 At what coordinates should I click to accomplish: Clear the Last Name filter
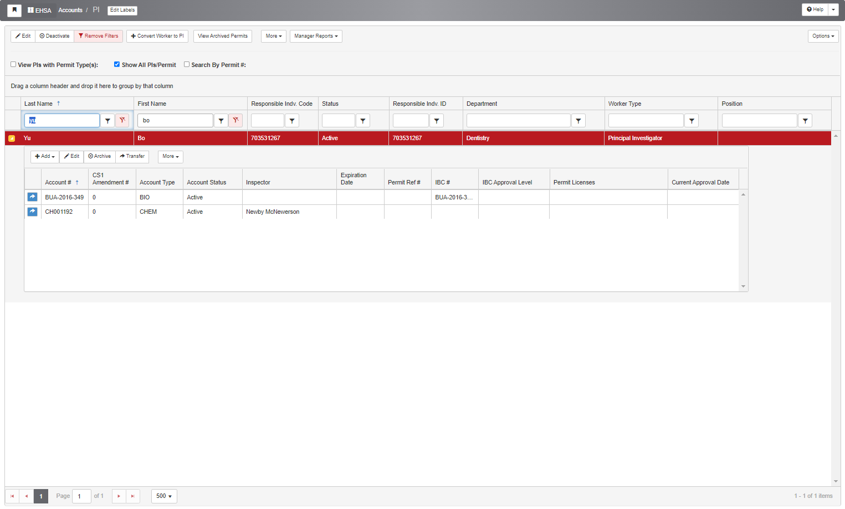[x=122, y=120]
